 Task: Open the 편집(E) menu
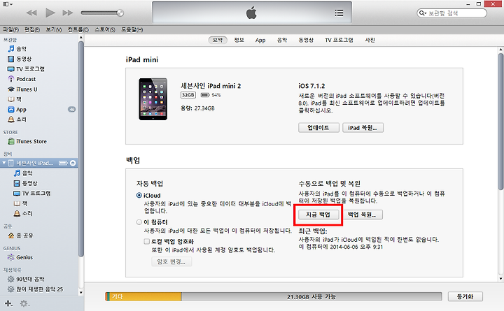click(32, 29)
